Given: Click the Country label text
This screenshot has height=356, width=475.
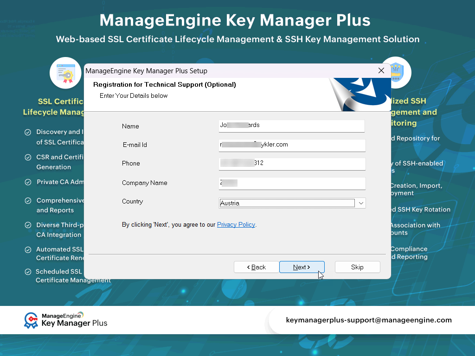Looking at the screenshot, I should (132, 202).
